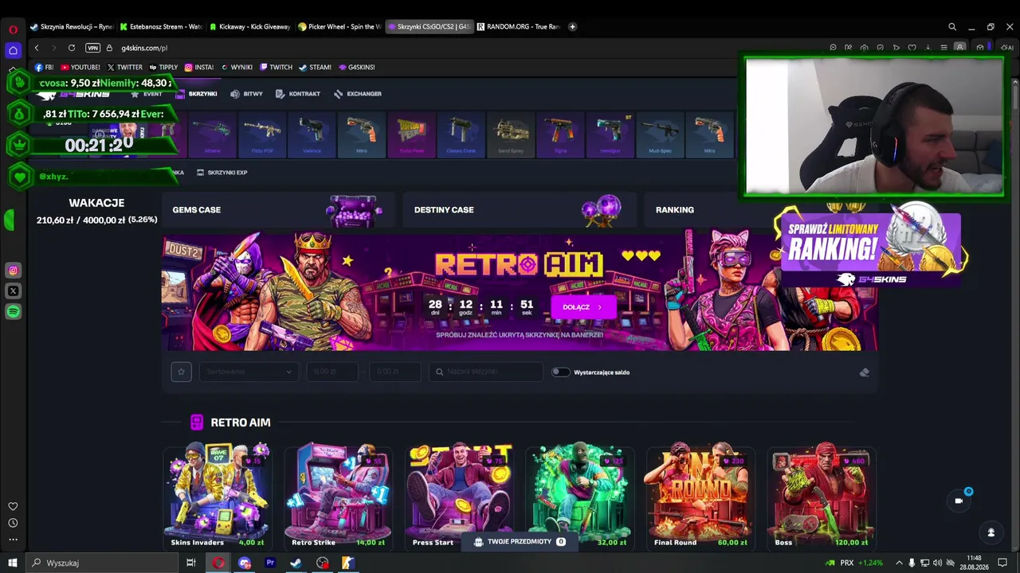Image resolution: width=1020 pixels, height=573 pixels.
Task: Open the INSTA! bookmark
Action: pos(199,68)
